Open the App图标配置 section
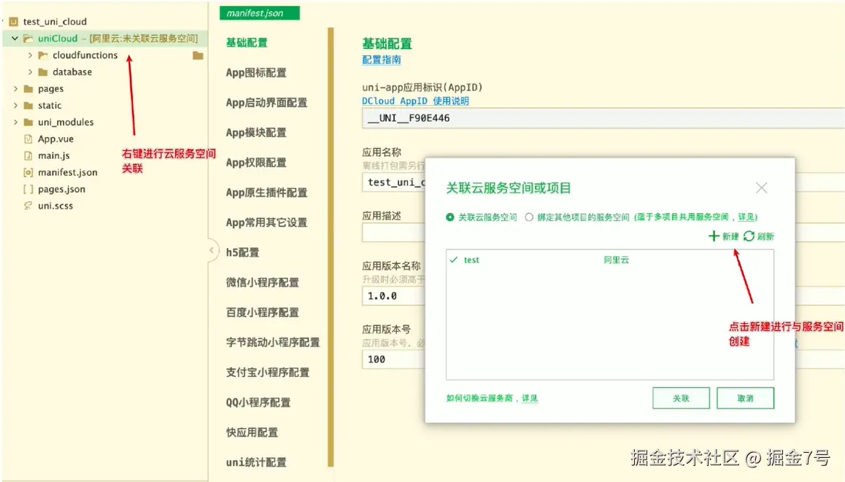This screenshot has width=845, height=482. (x=256, y=73)
